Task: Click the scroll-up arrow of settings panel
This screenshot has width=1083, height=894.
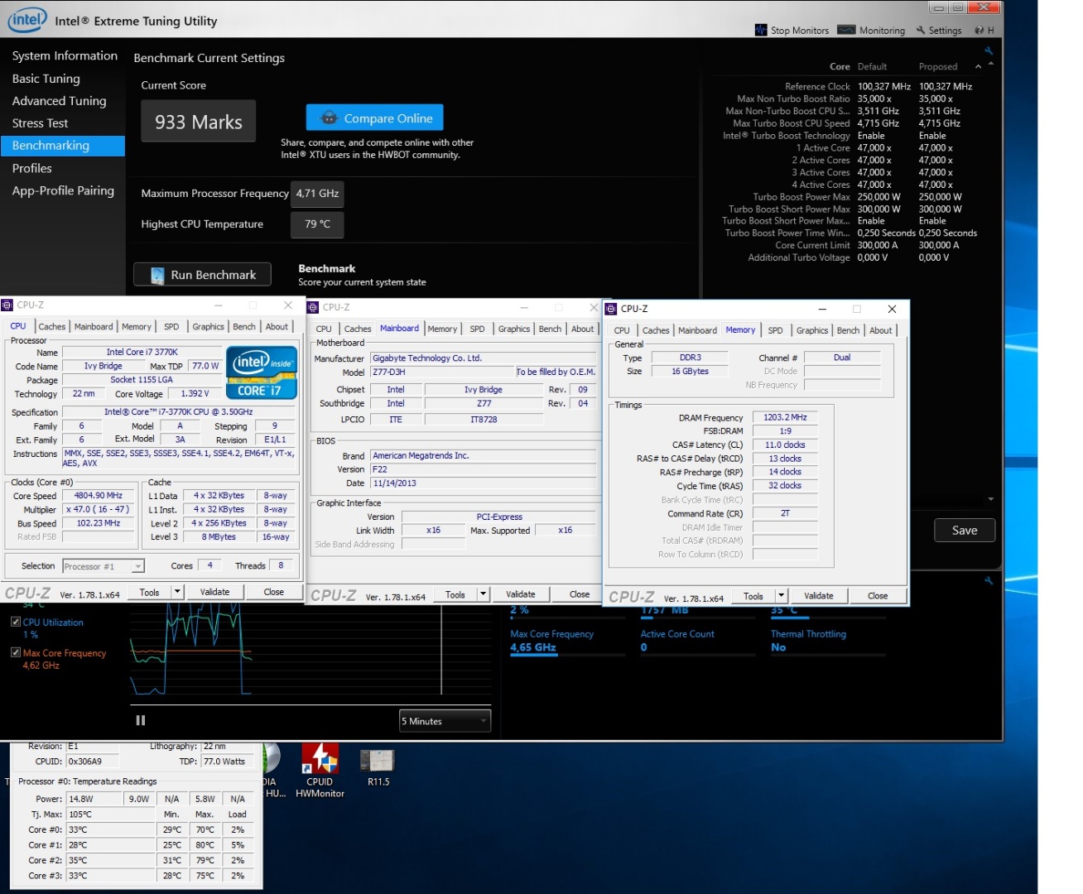Action: tap(991, 64)
